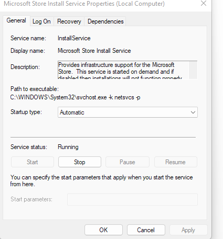This screenshot has height=239, width=223.
Task: Click the Resume service button
Action: [x=175, y=162]
